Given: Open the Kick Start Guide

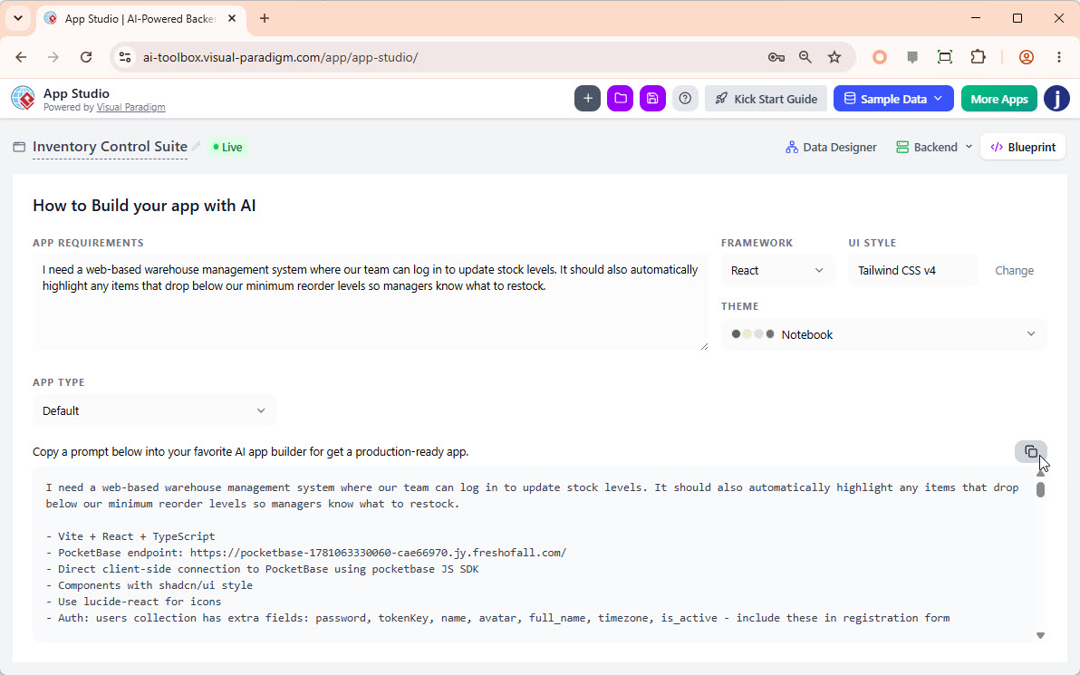Looking at the screenshot, I should click(x=766, y=99).
